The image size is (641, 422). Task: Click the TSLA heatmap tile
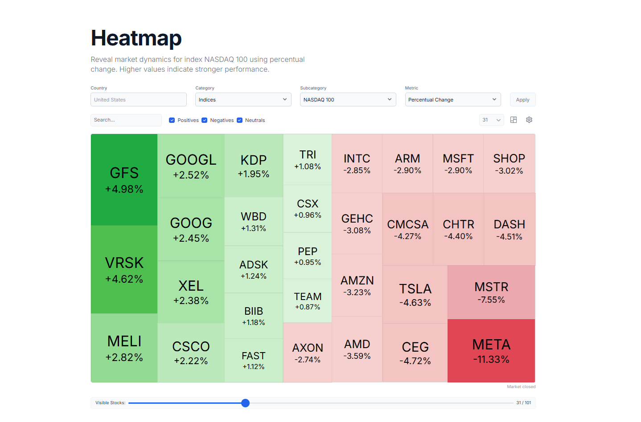pos(415,294)
